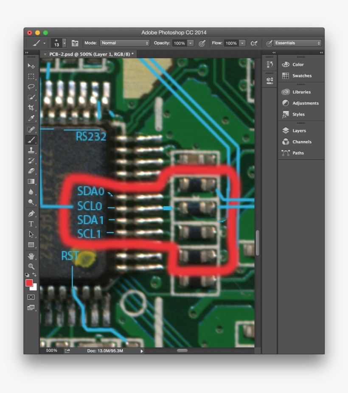Open the Adjustments panel
The image size is (348, 393).
[x=305, y=103]
